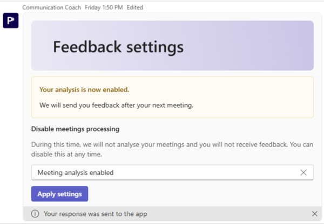Click the feedback after next meeting sentence

coord(116,106)
